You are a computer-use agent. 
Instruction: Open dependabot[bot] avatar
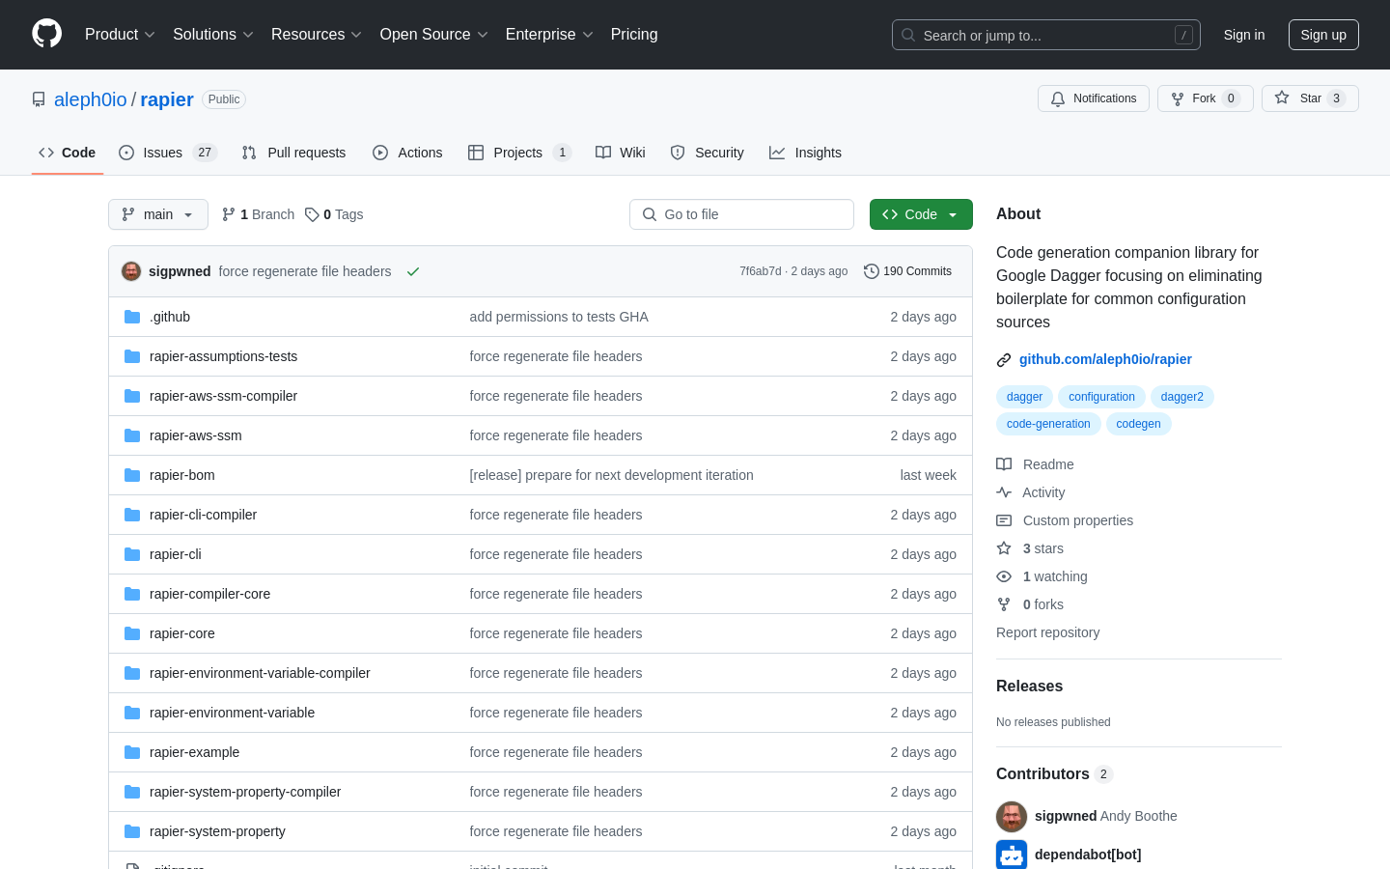(1012, 855)
